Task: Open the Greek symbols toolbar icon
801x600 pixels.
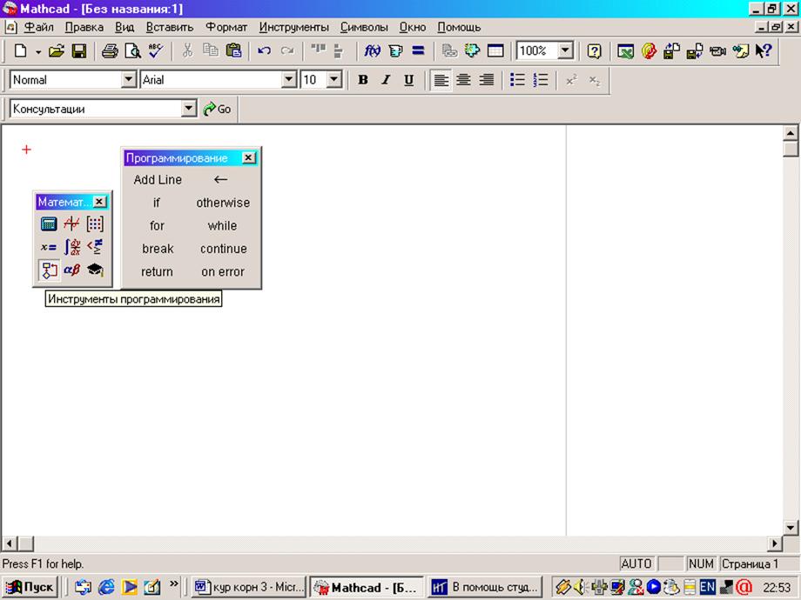Action: click(71, 270)
